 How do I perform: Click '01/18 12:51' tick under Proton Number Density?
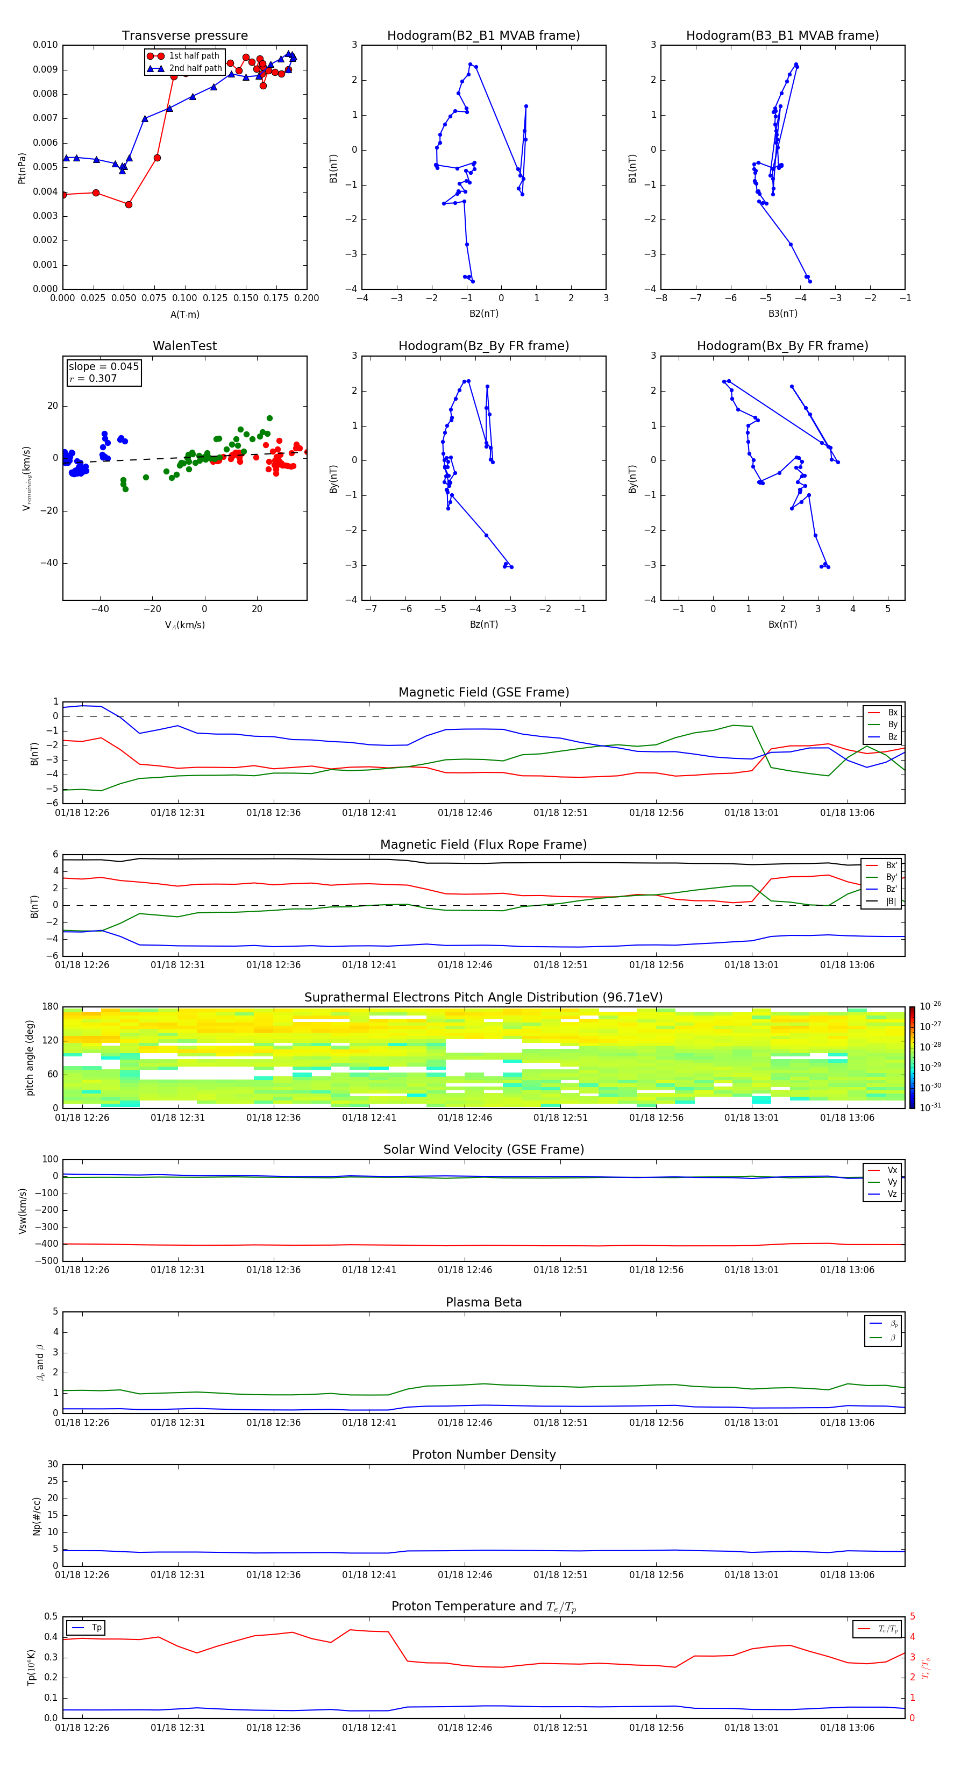coord(560,1575)
